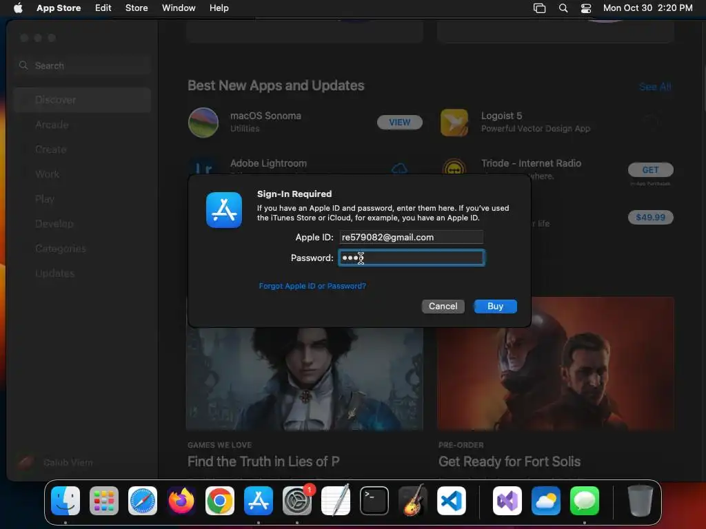Click the $49.99 price button
Image resolution: width=706 pixels, height=529 pixels.
(651, 217)
